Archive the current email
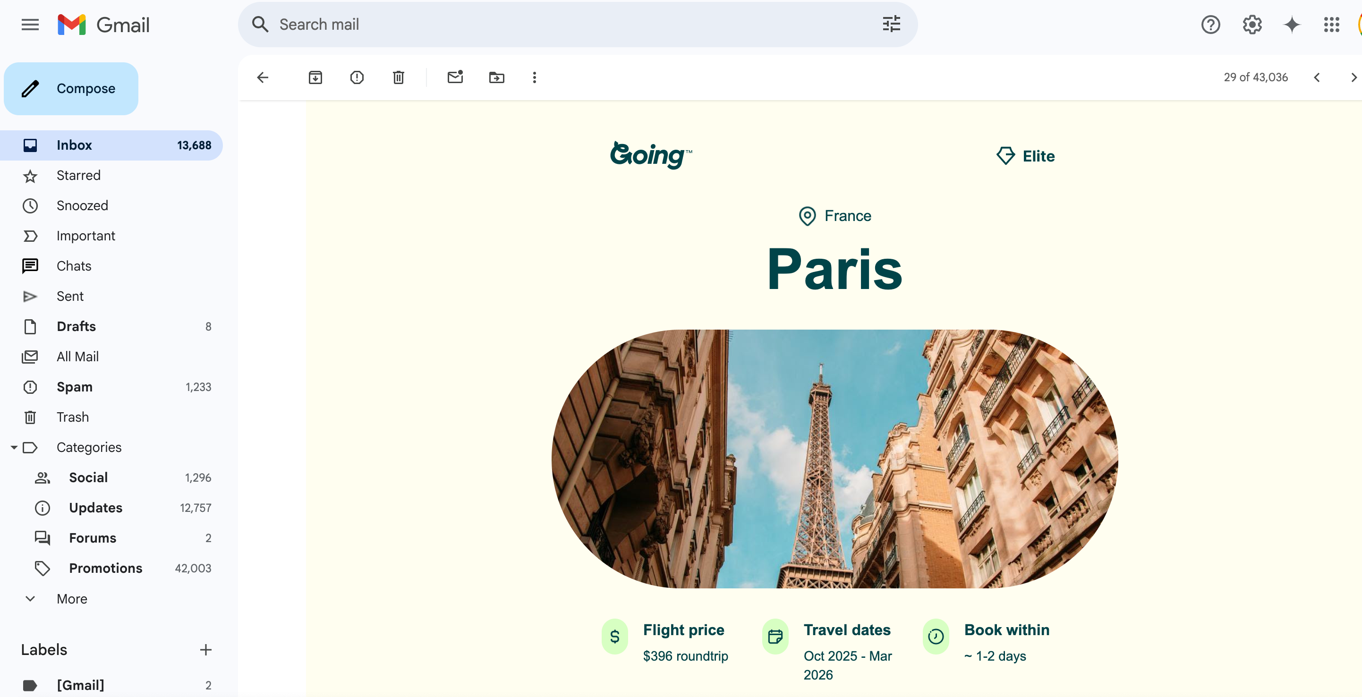Screen dimensions: 1362x697 point(315,78)
